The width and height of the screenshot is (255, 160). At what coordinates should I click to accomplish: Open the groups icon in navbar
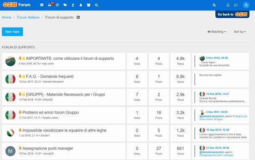(x=89, y=5)
